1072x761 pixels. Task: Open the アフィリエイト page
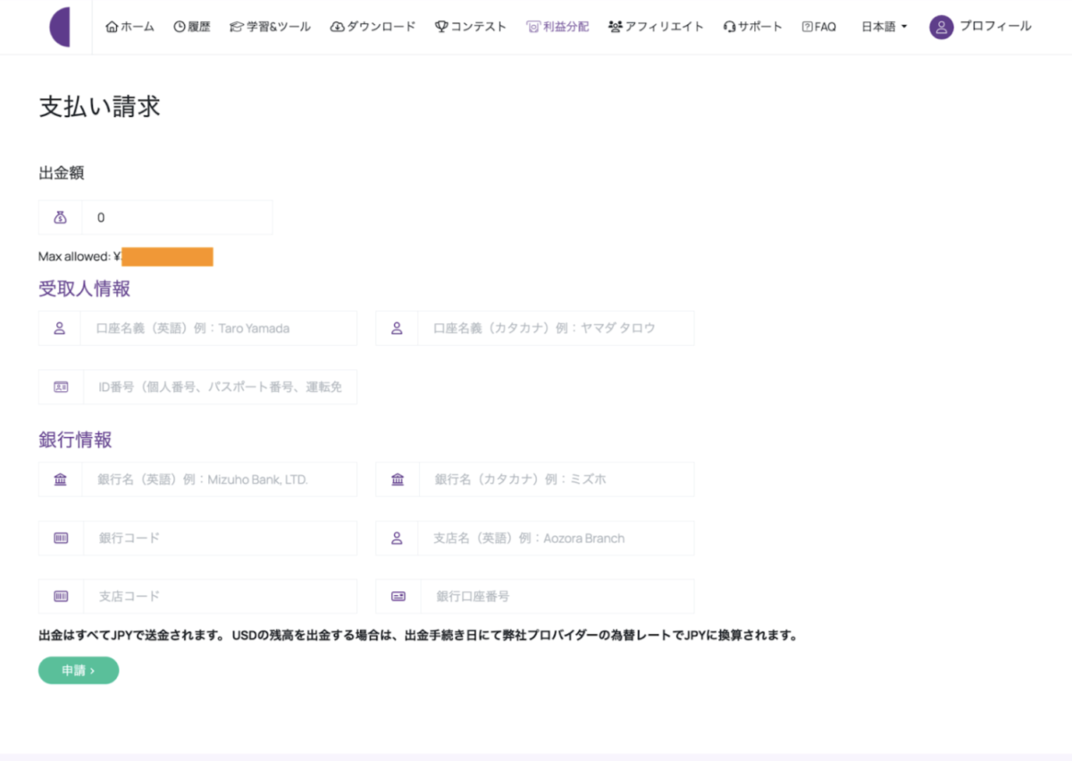pos(656,27)
